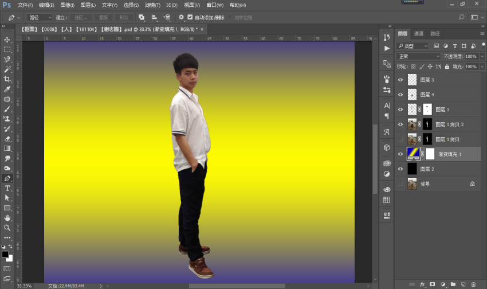This screenshot has height=289, width=487.
Task: Pick the Eyedropper tool
Action: coord(7,89)
